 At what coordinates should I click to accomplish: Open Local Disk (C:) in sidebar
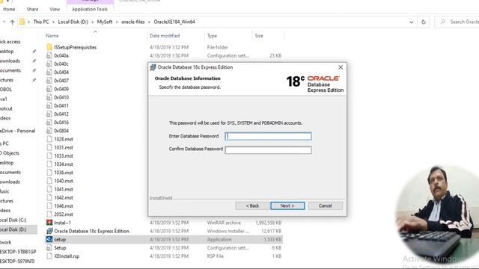tap(13, 220)
